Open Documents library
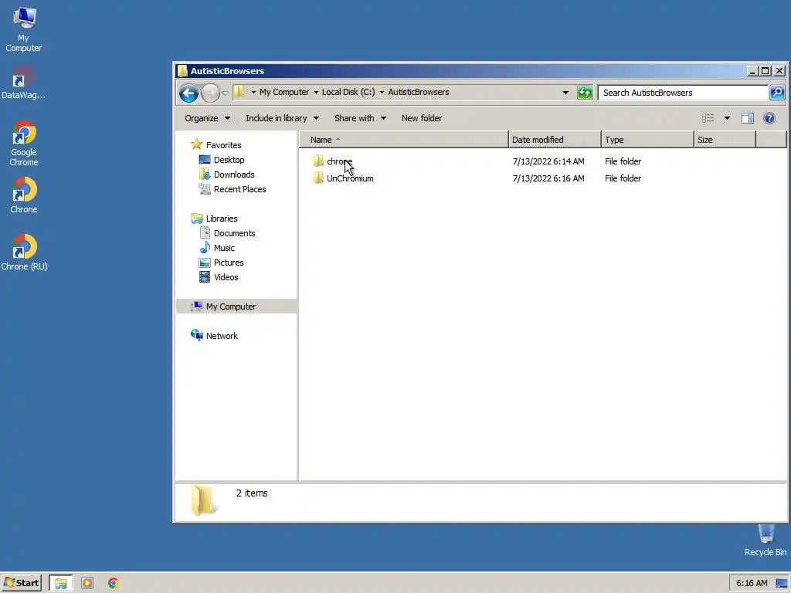791x593 pixels. [228, 233]
